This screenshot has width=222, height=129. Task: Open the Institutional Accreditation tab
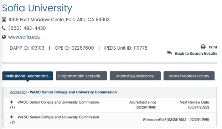click(x=27, y=76)
